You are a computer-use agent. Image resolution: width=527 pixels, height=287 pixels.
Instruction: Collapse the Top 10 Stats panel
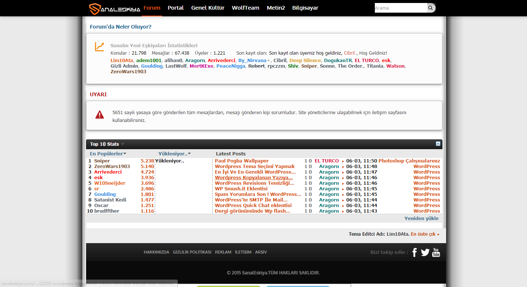point(438,144)
